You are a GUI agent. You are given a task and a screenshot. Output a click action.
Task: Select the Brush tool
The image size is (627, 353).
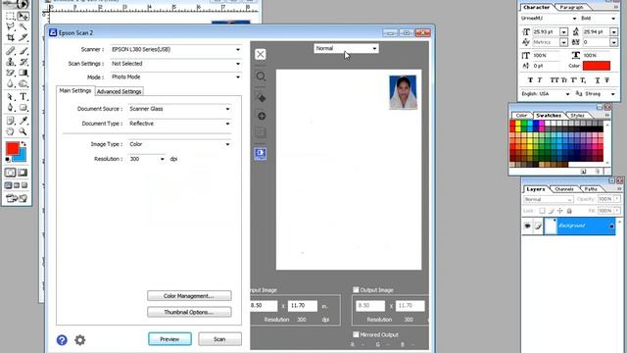pos(24,51)
